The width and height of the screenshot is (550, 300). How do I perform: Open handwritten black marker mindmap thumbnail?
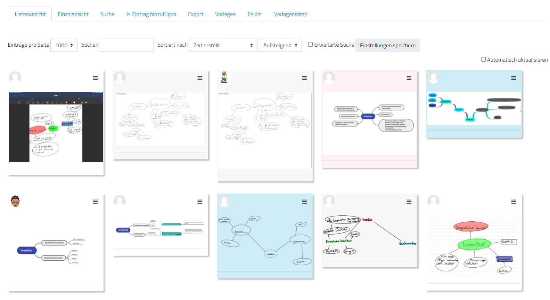coord(369,236)
